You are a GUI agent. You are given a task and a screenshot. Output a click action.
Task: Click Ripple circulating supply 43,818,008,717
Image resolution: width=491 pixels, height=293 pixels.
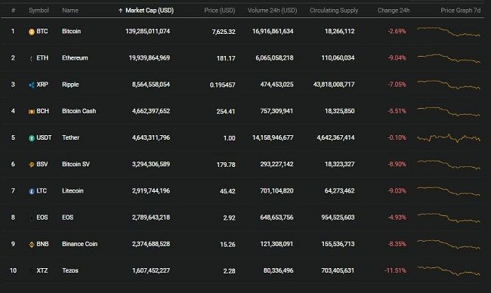point(334,85)
